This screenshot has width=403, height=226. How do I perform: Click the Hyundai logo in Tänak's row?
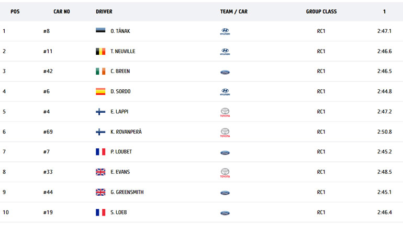tap(225, 31)
